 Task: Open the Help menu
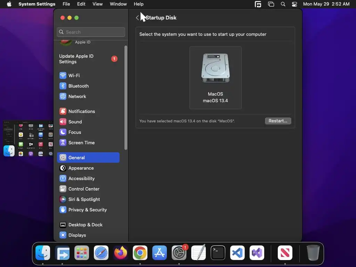tap(138, 4)
